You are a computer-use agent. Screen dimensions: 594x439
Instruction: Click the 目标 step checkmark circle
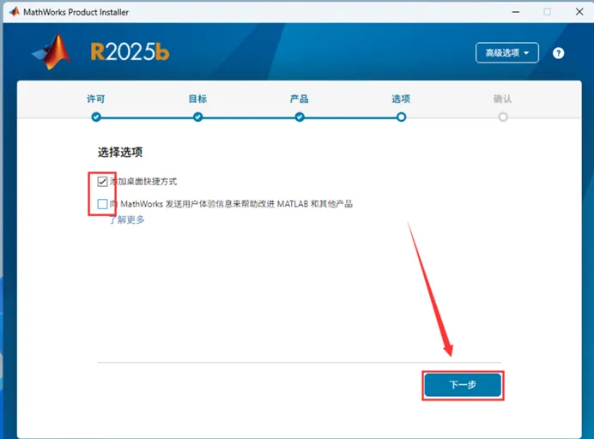pos(197,117)
